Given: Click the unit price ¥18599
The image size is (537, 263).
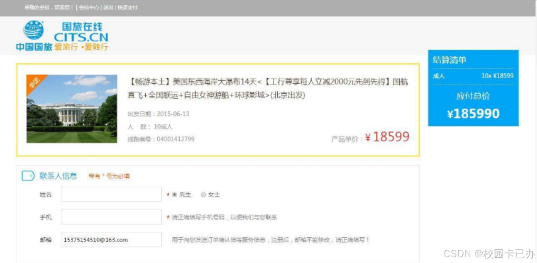Looking at the screenshot, I should 387,137.
